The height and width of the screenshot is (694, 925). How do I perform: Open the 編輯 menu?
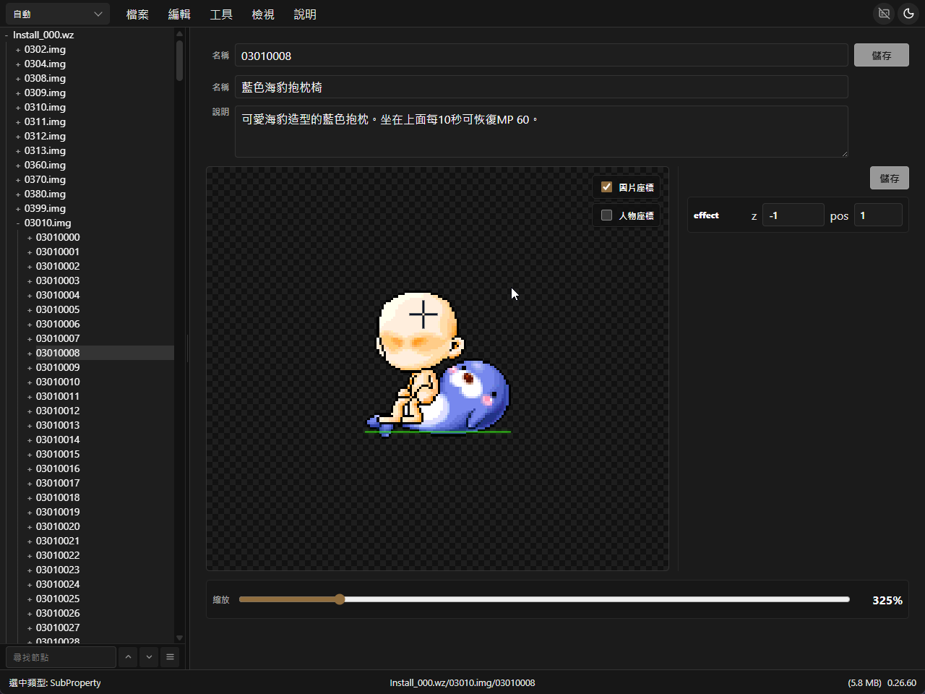[x=179, y=14]
